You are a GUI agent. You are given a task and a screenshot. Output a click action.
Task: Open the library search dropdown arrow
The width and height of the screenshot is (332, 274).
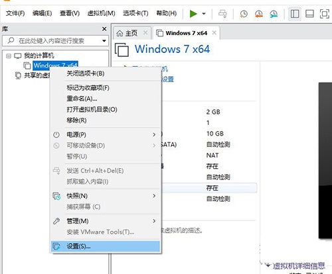click(x=104, y=41)
